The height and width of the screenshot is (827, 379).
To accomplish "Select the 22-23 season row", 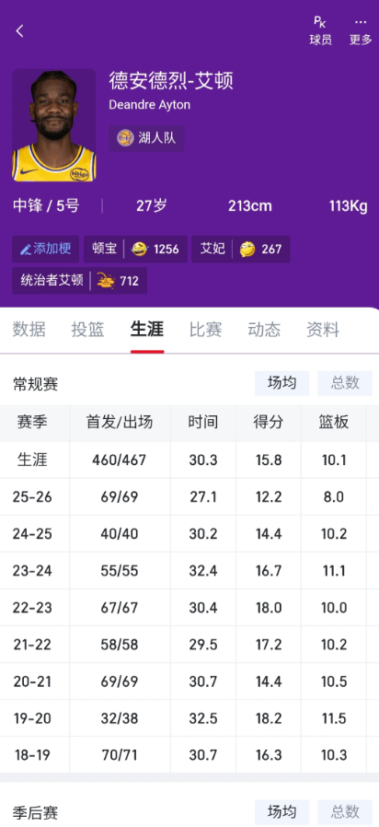I will (189, 608).
